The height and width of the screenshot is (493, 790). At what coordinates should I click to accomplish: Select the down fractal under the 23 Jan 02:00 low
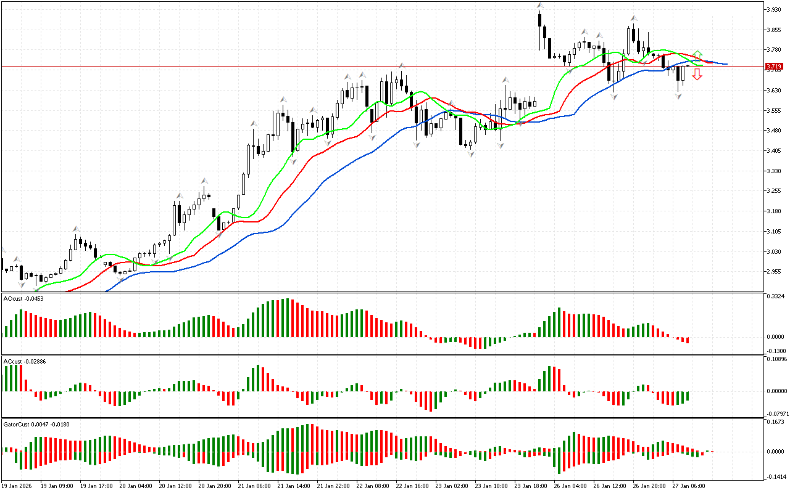(471, 154)
